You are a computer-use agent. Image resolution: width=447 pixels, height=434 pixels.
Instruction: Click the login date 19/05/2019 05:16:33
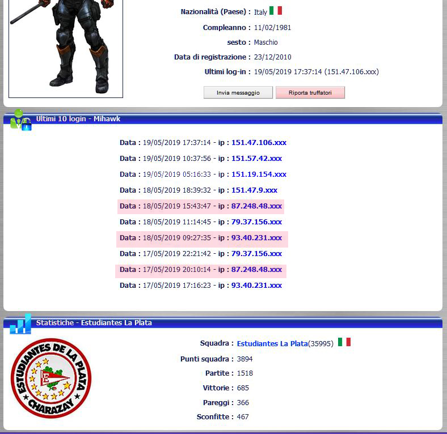point(177,175)
